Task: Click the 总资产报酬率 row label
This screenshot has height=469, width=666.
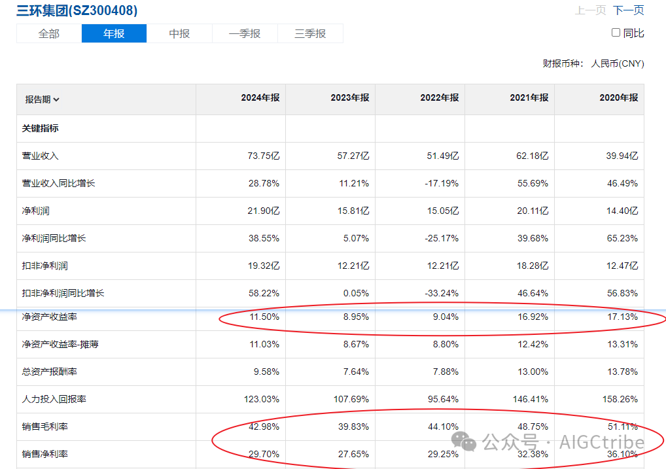Action: click(x=49, y=372)
